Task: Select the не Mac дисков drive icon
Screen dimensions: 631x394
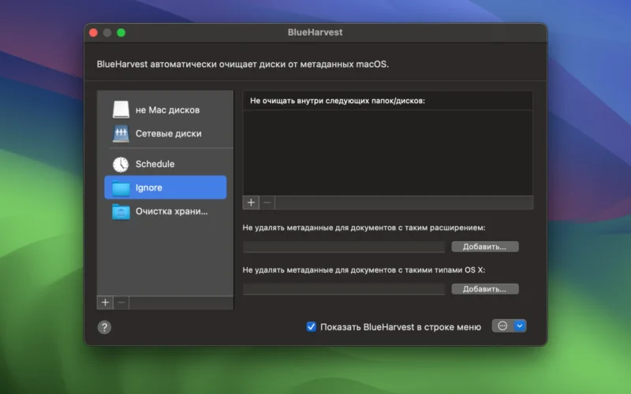Action: [x=121, y=110]
